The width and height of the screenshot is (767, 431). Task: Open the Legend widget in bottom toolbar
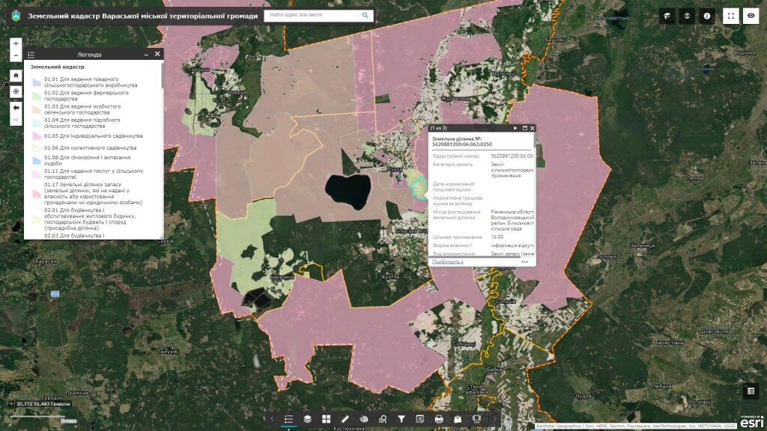point(288,419)
